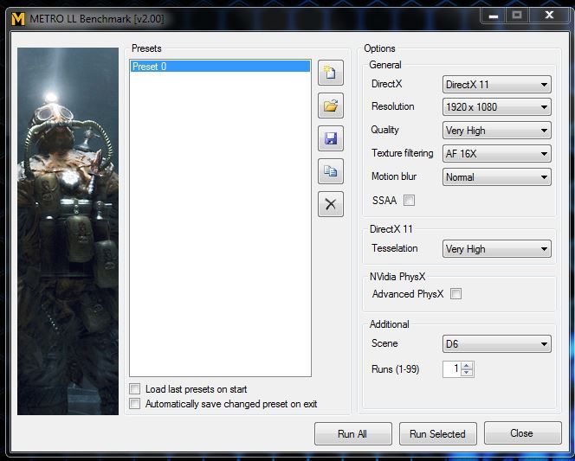The width and height of the screenshot is (575, 461).
Task: Open the Tesselation dropdown
Action: (x=496, y=249)
